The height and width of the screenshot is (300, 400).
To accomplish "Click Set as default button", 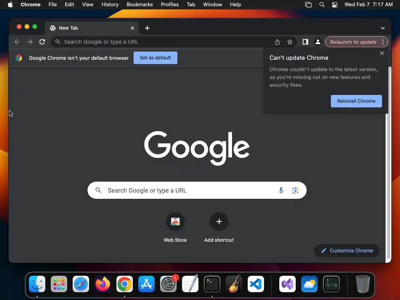I will tap(155, 58).
